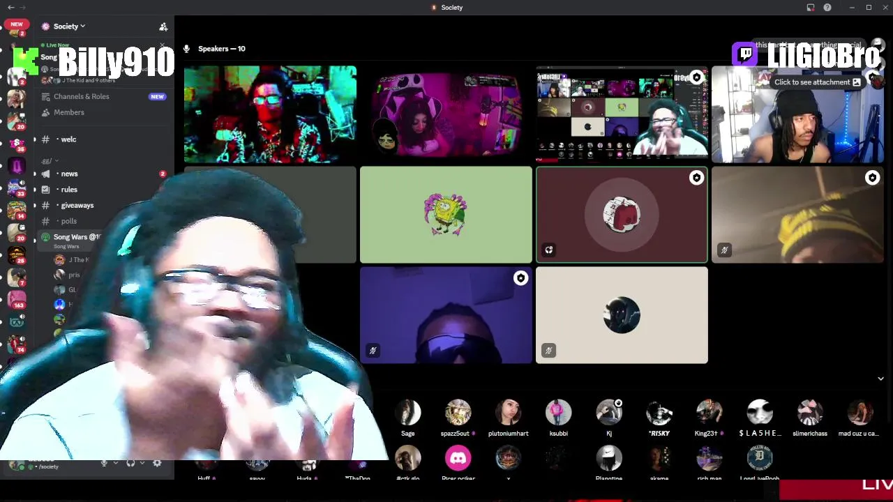Go forward with the right arrow

[x=22, y=7]
